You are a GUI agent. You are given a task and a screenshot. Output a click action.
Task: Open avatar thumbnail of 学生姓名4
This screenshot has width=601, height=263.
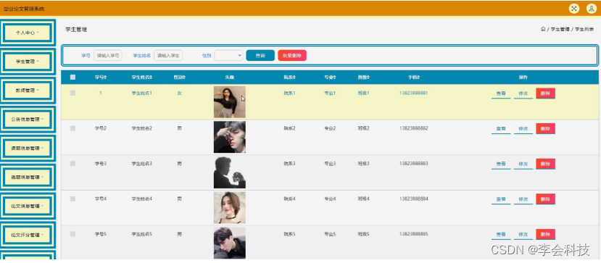coord(230,207)
